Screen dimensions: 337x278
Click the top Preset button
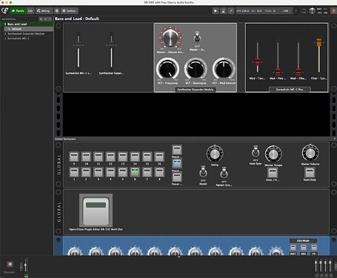tap(177, 150)
